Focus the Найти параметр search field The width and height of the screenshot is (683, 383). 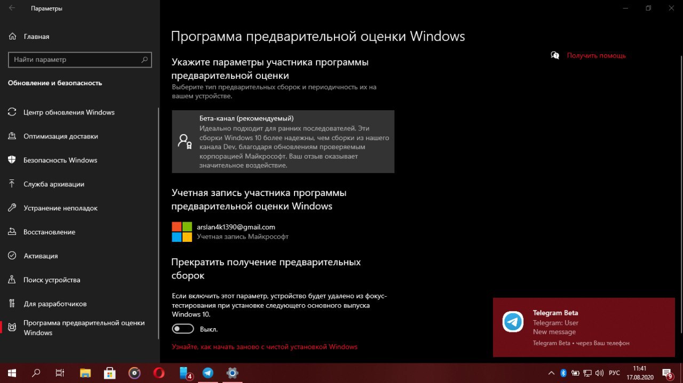click(80, 60)
